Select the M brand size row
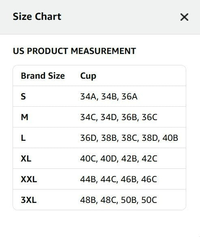Image resolution: width=200 pixels, height=237 pixels. (99, 117)
